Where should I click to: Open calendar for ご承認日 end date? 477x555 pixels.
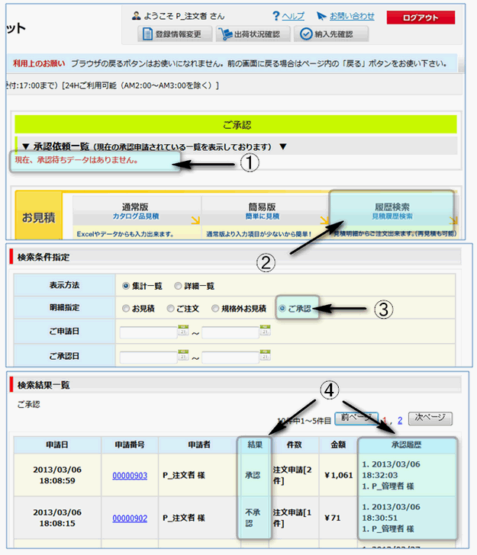(265, 354)
